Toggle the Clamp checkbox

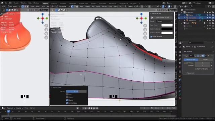[x=67, y=100]
